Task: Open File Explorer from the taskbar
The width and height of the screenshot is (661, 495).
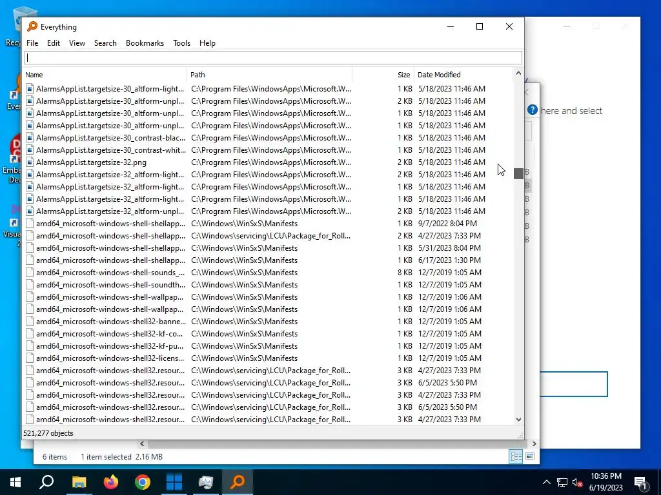Action: pos(79,482)
